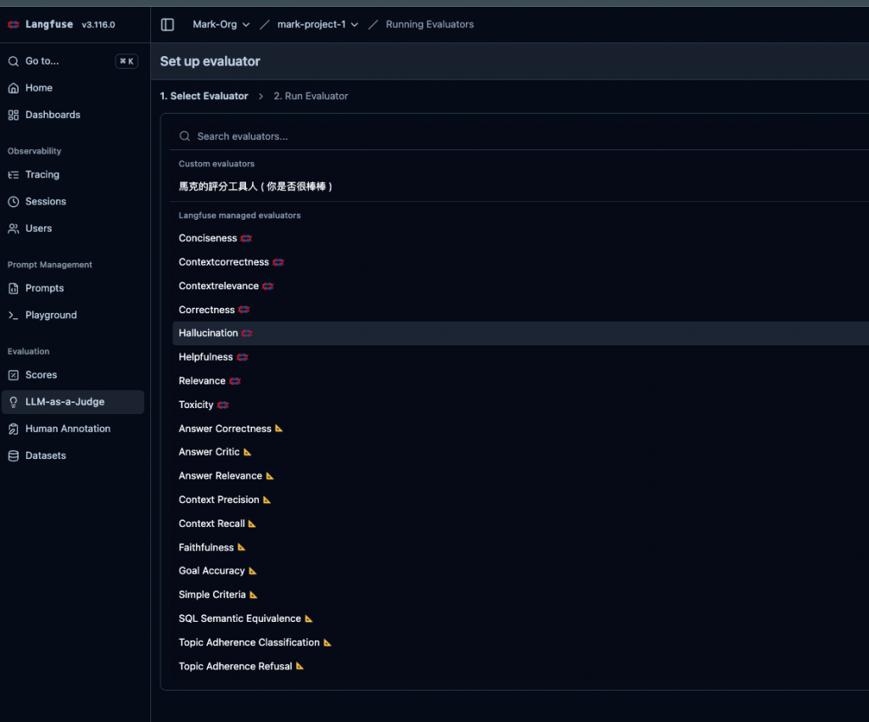This screenshot has width=869, height=722.
Task: Click the Go to search icon
Action: point(14,61)
